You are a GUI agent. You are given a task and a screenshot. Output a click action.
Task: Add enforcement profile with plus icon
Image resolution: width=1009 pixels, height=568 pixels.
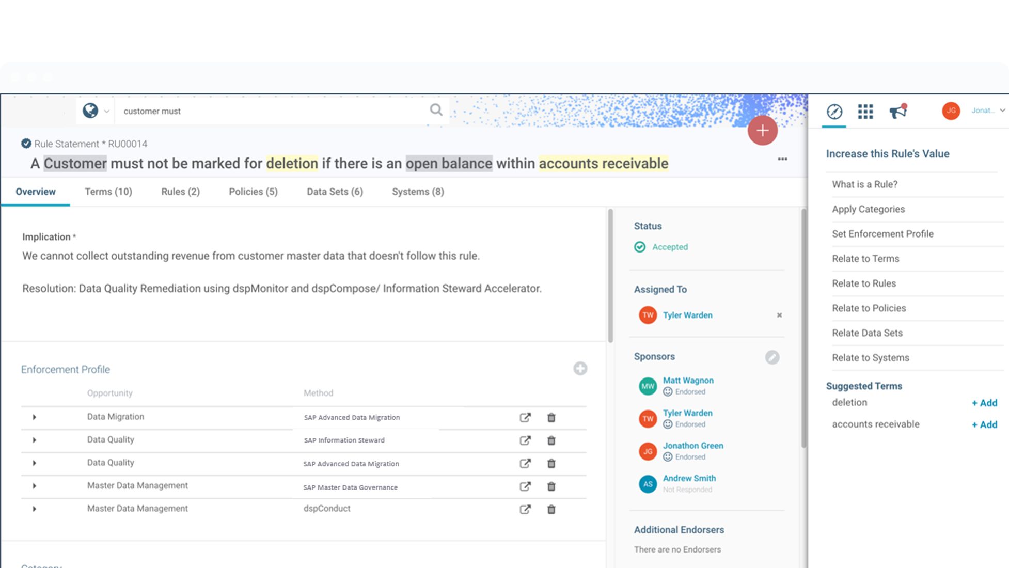[580, 369]
